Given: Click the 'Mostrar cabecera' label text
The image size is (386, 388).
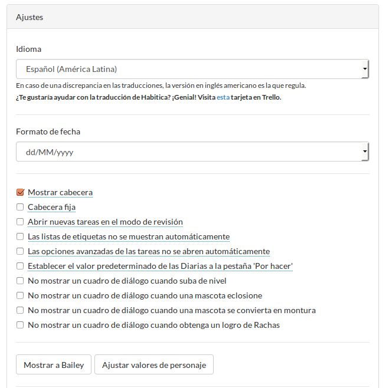Looking at the screenshot, I should pyautogui.click(x=60, y=192).
